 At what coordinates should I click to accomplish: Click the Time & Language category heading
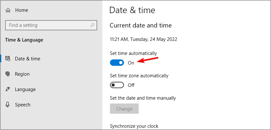24,40
